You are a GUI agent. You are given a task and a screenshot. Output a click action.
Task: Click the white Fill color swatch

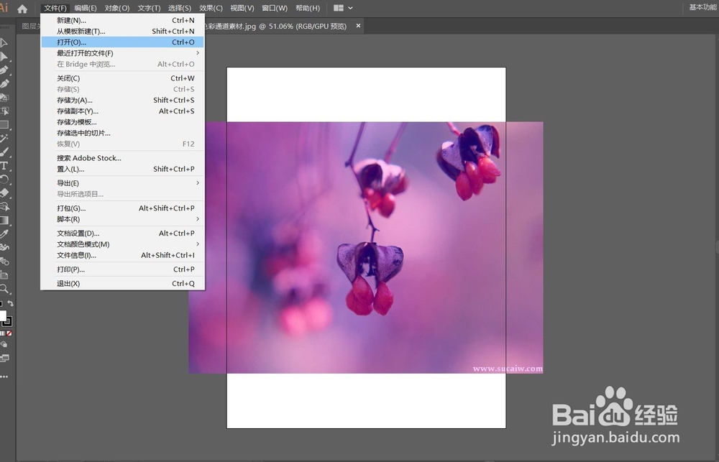(2, 316)
